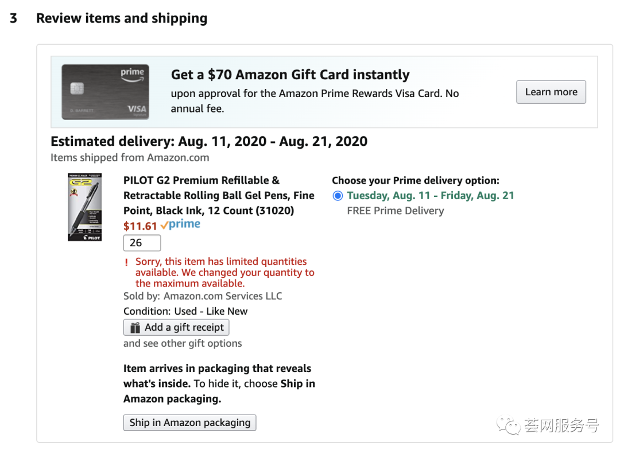Image resolution: width=620 pixels, height=453 pixels.
Task: Click the quantity field showing 26
Action: pos(142,243)
